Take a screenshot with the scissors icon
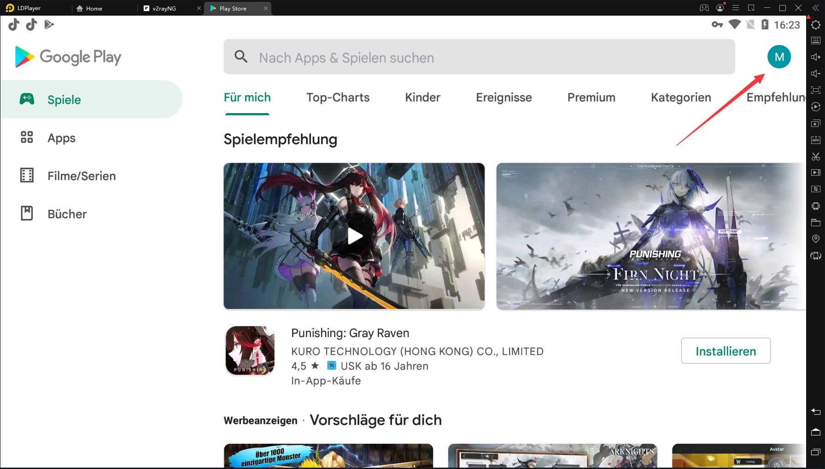Viewport: 825px width, 469px height. pyautogui.click(x=816, y=156)
